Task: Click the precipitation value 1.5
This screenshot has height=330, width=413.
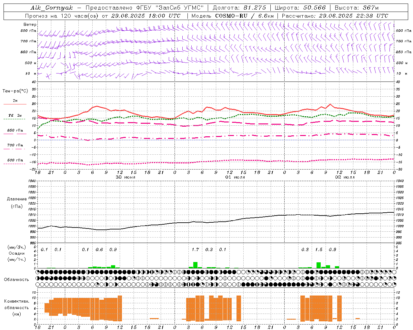Action: click(x=319, y=250)
